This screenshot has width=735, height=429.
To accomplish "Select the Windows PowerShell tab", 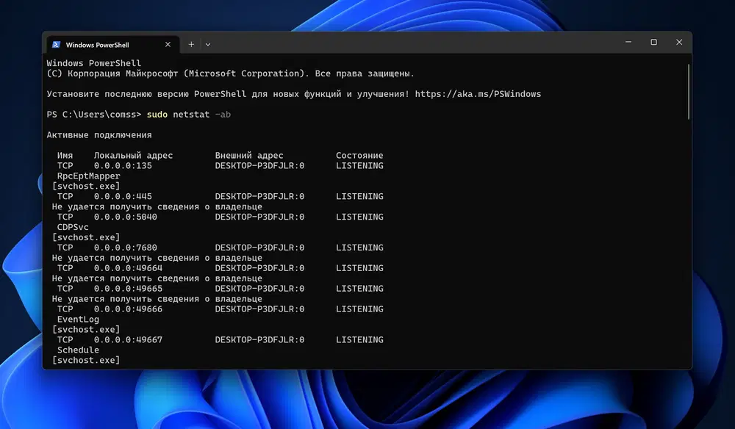I will pos(112,45).
